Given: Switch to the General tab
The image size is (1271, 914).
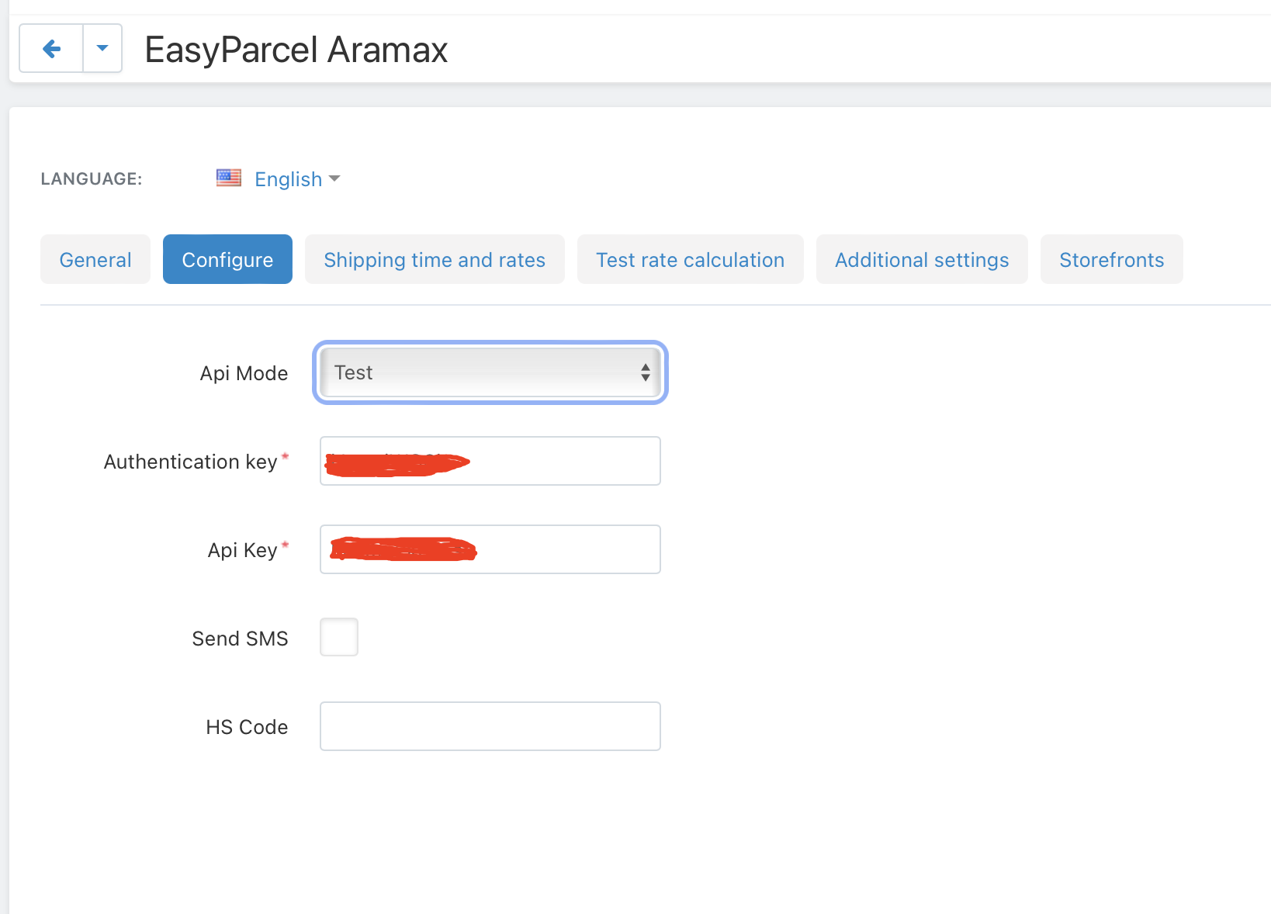Looking at the screenshot, I should [95, 259].
